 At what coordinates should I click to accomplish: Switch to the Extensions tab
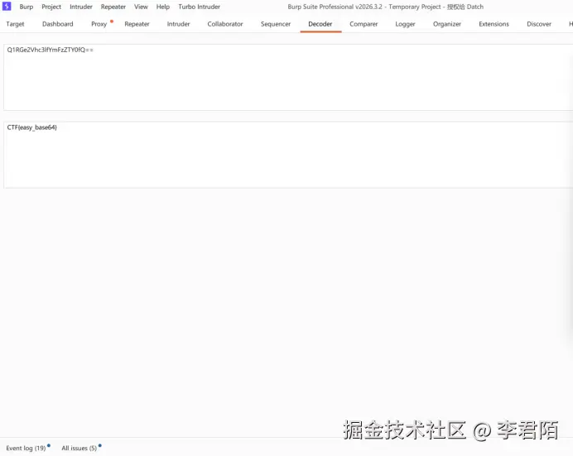pyautogui.click(x=494, y=24)
